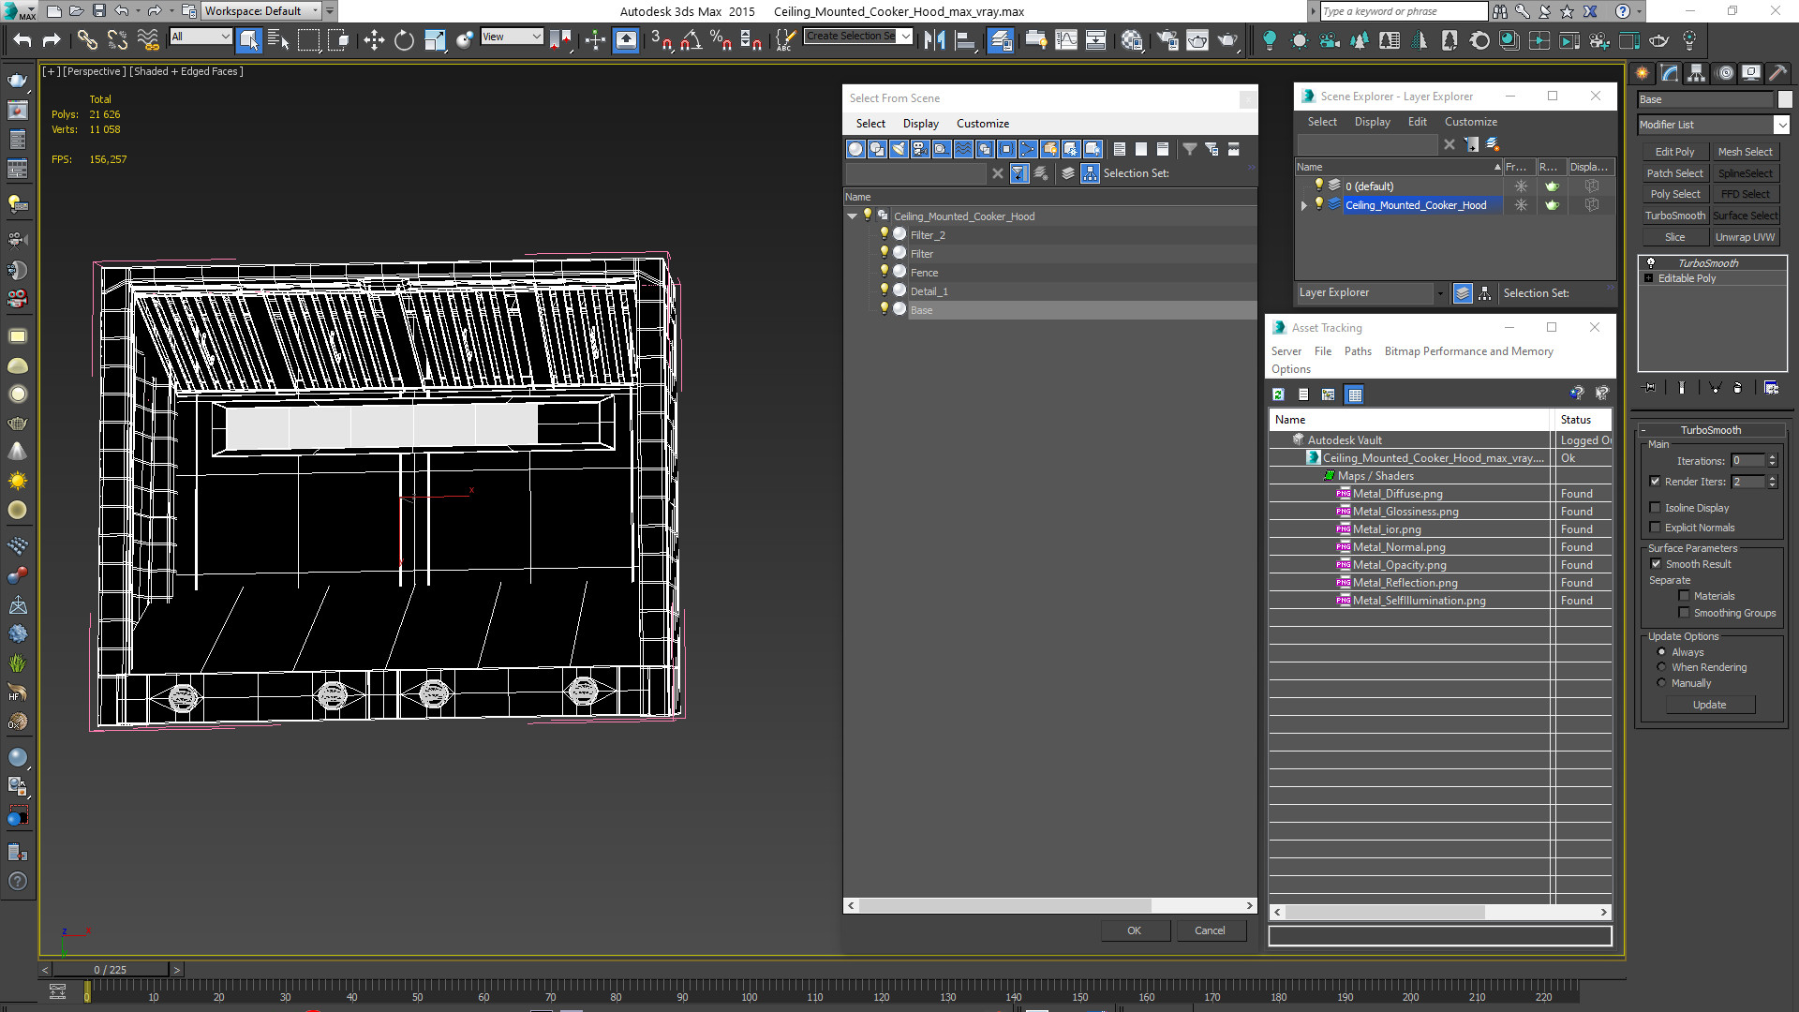
Task: Enable Explicit Normals checkbox
Action: click(x=1655, y=528)
